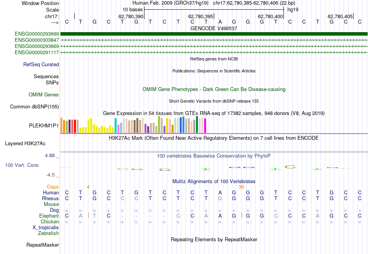Click the Scale label
This screenshot has height=254, width=368.
52,10
